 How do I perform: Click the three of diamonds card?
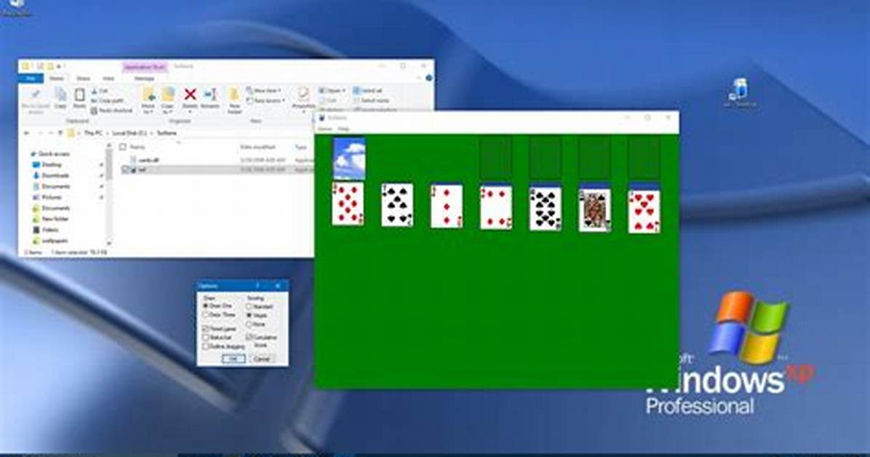(x=447, y=206)
